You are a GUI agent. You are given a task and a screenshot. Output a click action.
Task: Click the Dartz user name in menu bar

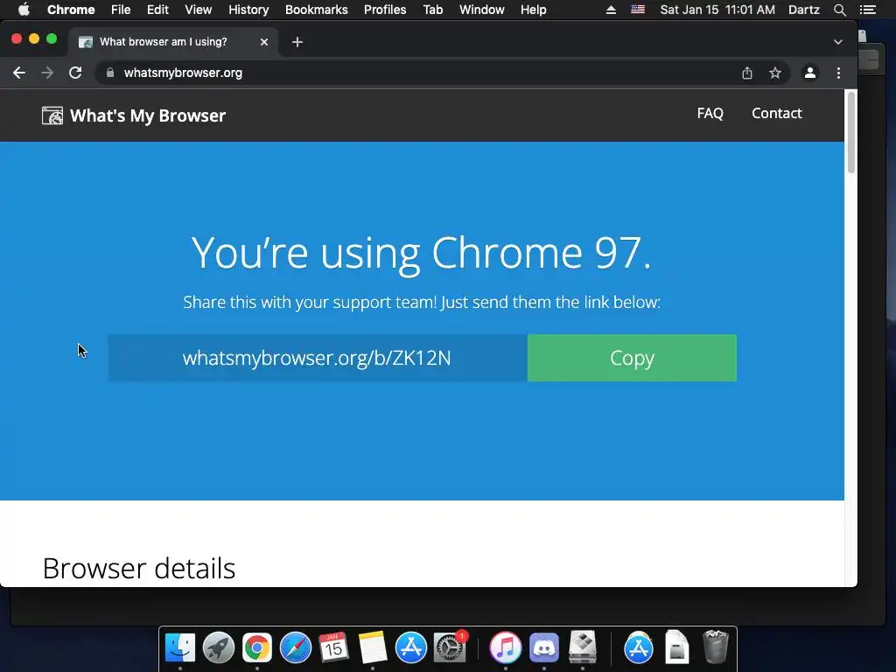(x=804, y=10)
